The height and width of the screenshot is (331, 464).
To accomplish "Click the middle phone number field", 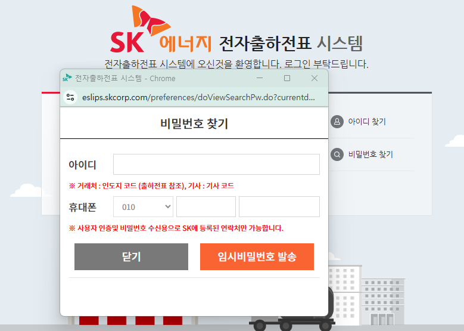I will pyautogui.click(x=206, y=206).
